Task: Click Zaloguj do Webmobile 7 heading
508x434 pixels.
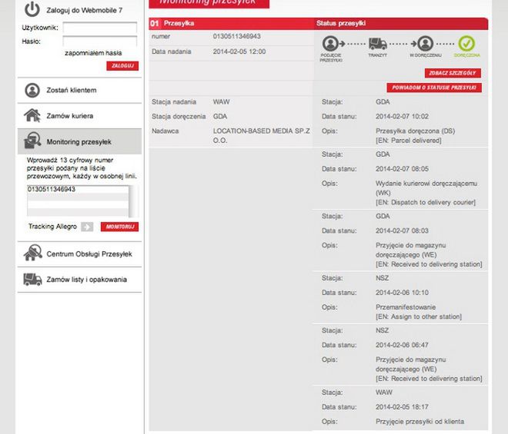Action: [x=84, y=10]
